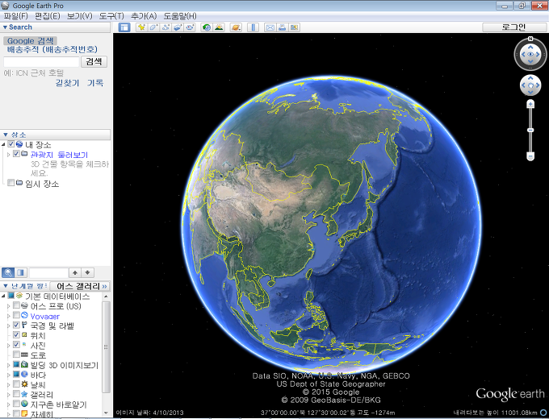The image size is (549, 419).
Task: Disable the 국경 및 라벨 layer checkbox
Action: coord(16,325)
